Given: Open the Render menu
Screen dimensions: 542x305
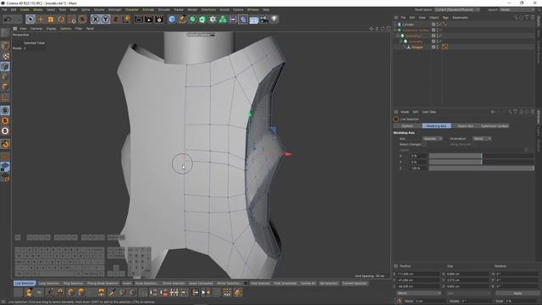Looking at the screenshot, I should tap(192, 9).
